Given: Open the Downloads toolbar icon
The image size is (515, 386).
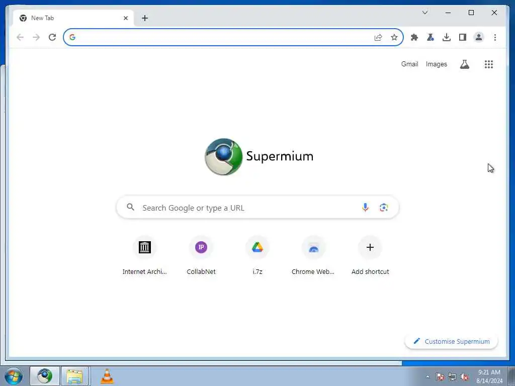Looking at the screenshot, I should pos(447,37).
